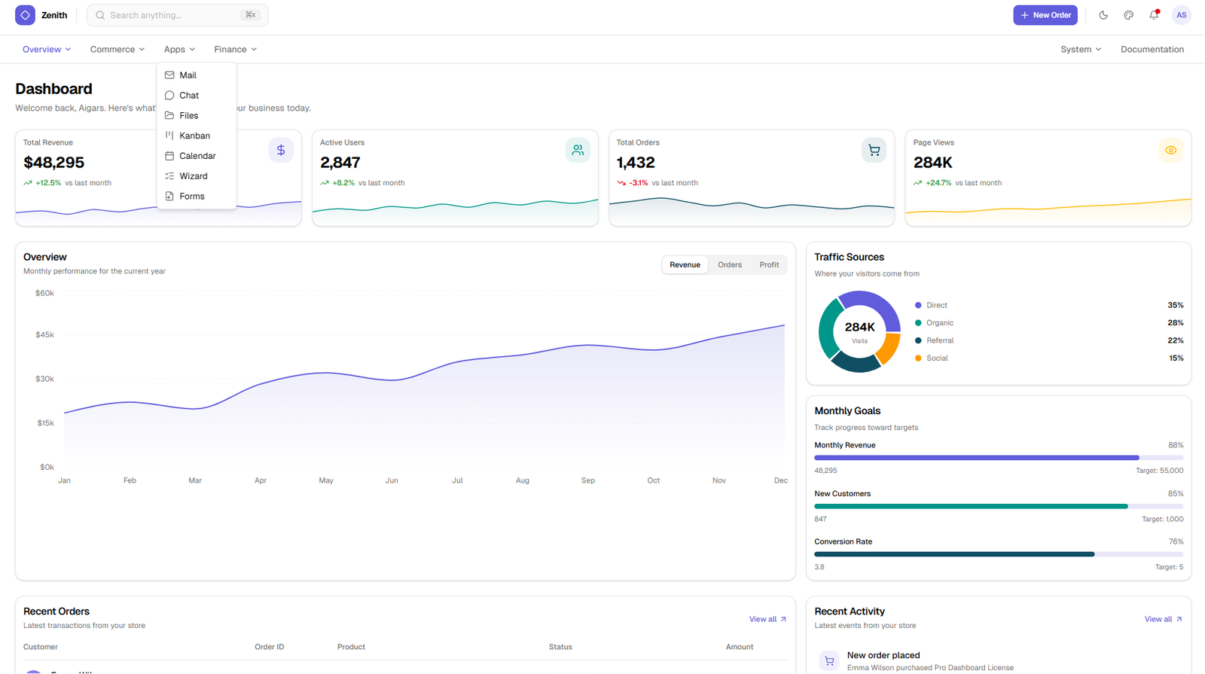Viewport: 1205px width, 674px height.
Task: Click View all in Recent Activity
Action: pyautogui.click(x=1163, y=619)
